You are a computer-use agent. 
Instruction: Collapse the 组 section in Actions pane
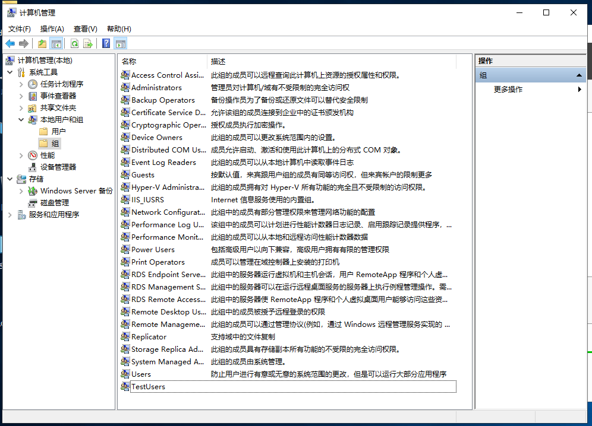coord(579,75)
